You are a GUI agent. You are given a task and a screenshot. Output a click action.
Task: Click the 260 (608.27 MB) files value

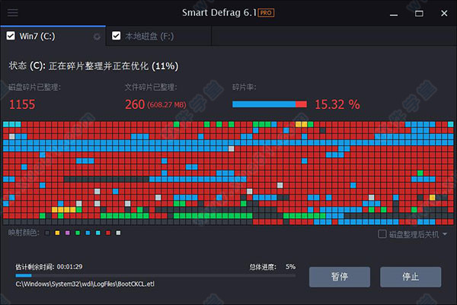[x=155, y=104]
